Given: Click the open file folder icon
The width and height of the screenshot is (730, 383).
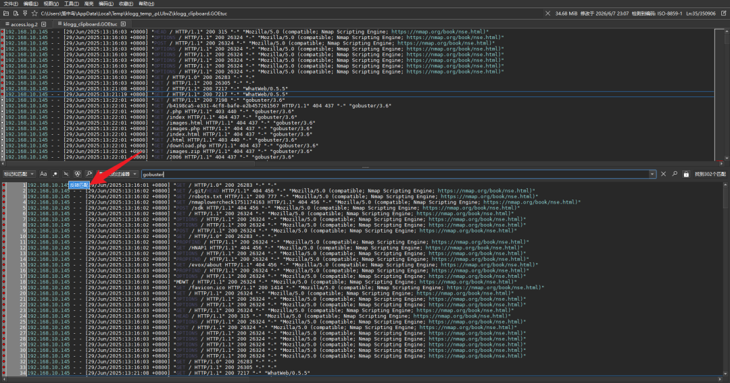Looking at the screenshot, I should click(x=6, y=13).
